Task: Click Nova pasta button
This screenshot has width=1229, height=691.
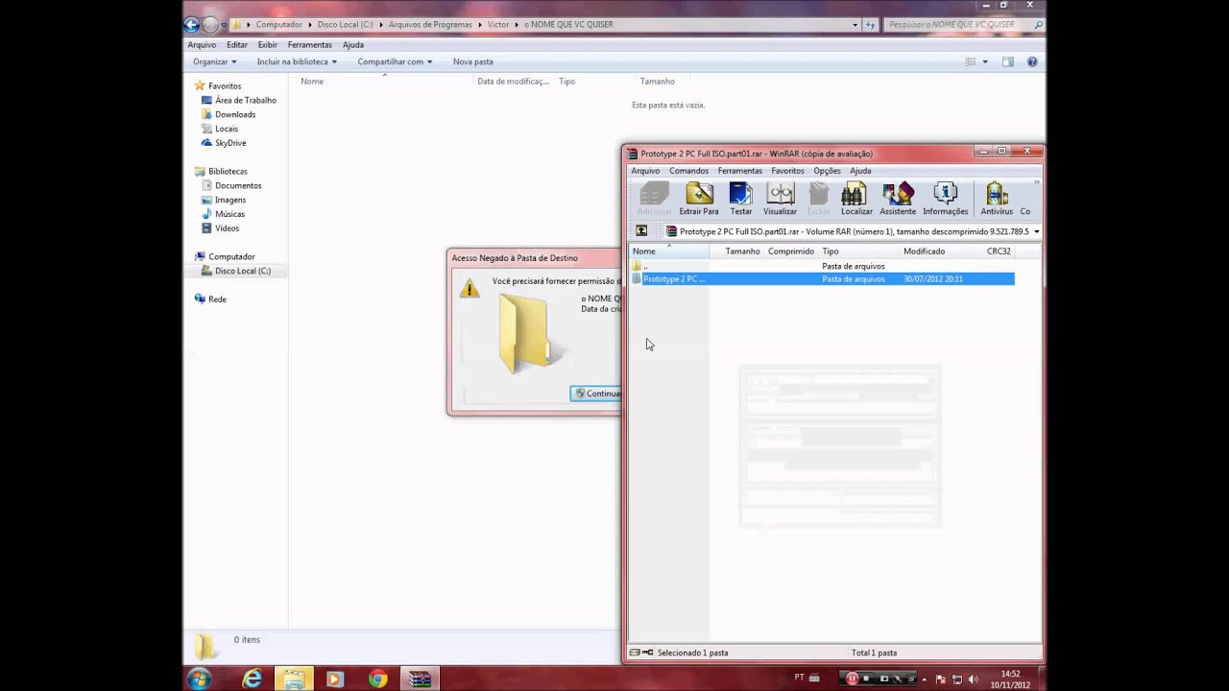Action: (473, 61)
